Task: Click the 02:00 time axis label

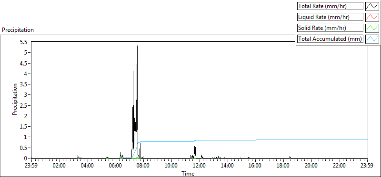Action: click(60, 166)
